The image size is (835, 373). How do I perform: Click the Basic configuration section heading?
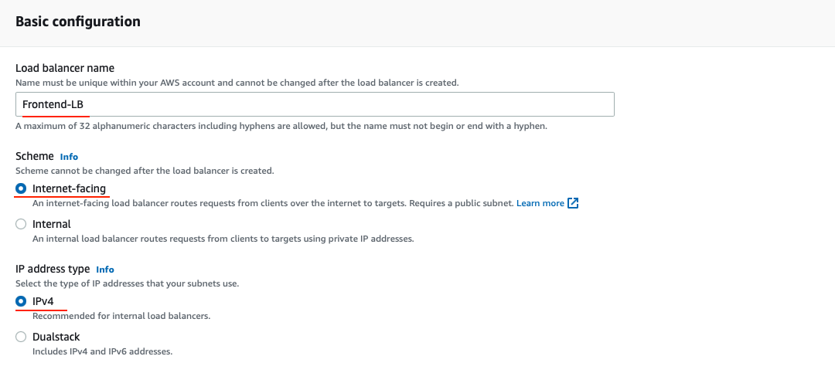[x=78, y=22]
